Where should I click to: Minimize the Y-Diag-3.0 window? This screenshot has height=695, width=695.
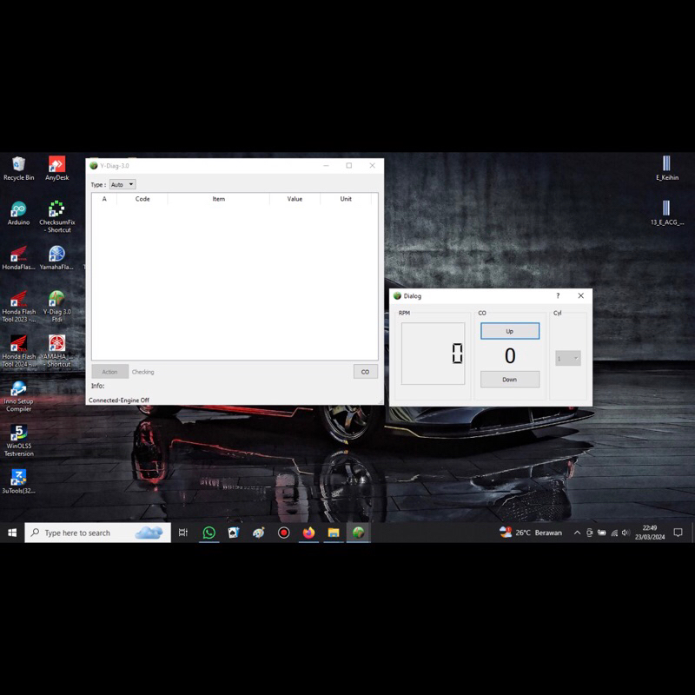327,165
